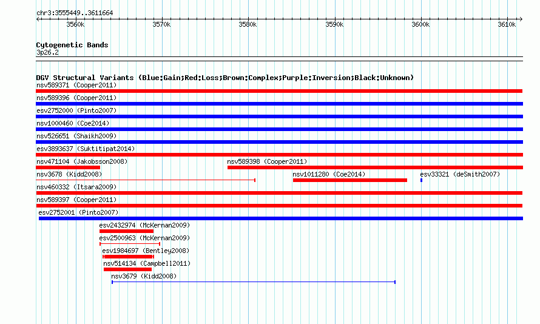Open nsv514134 (Campbell2011) label

click(x=147, y=263)
